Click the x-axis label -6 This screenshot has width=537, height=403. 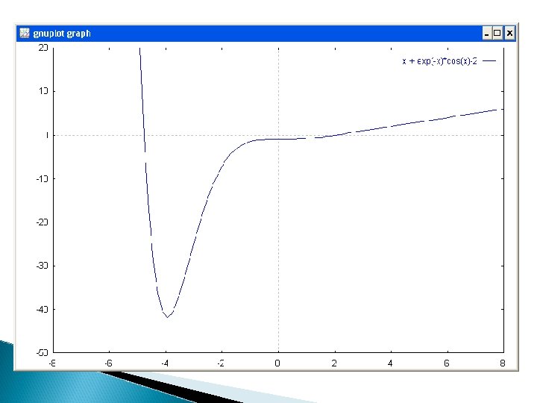coord(108,363)
